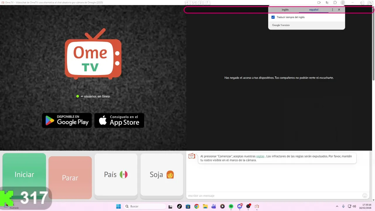Click the taskbar Buscar search box
Image resolution: width=375 pixels, height=211 pixels.
tap(145, 206)
